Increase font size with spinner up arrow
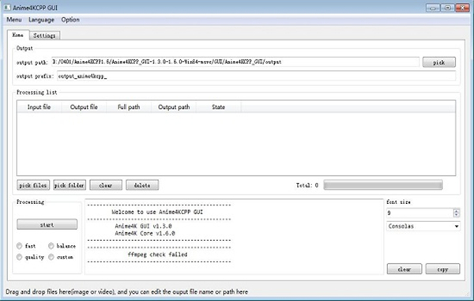The width and height of the screenshot is (474, 301). (x=456, y=211)
